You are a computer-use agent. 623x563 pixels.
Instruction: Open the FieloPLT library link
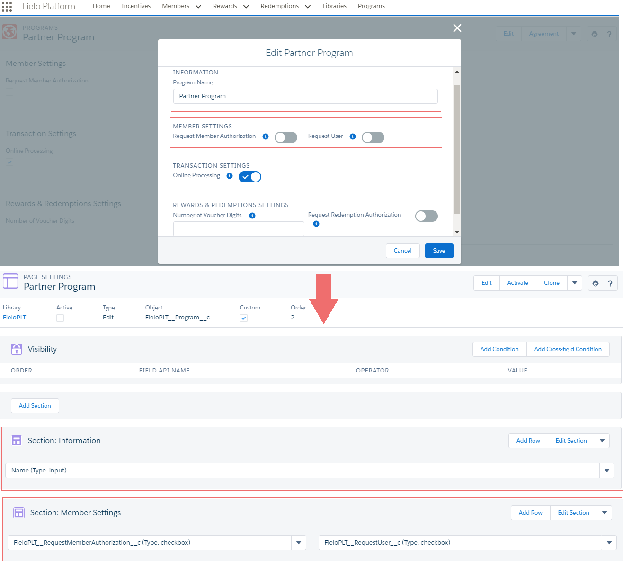15,318
